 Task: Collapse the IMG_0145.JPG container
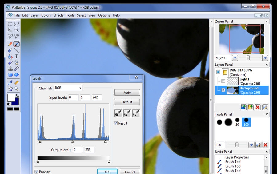218,72
